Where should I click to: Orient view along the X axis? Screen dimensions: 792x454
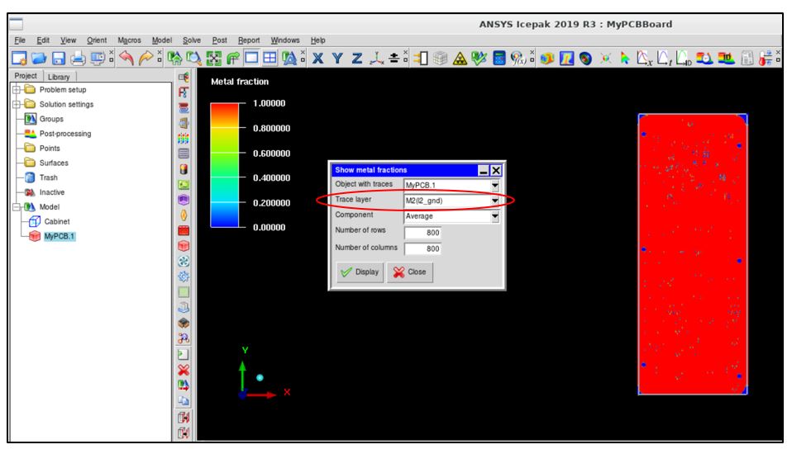click(317, 58)
